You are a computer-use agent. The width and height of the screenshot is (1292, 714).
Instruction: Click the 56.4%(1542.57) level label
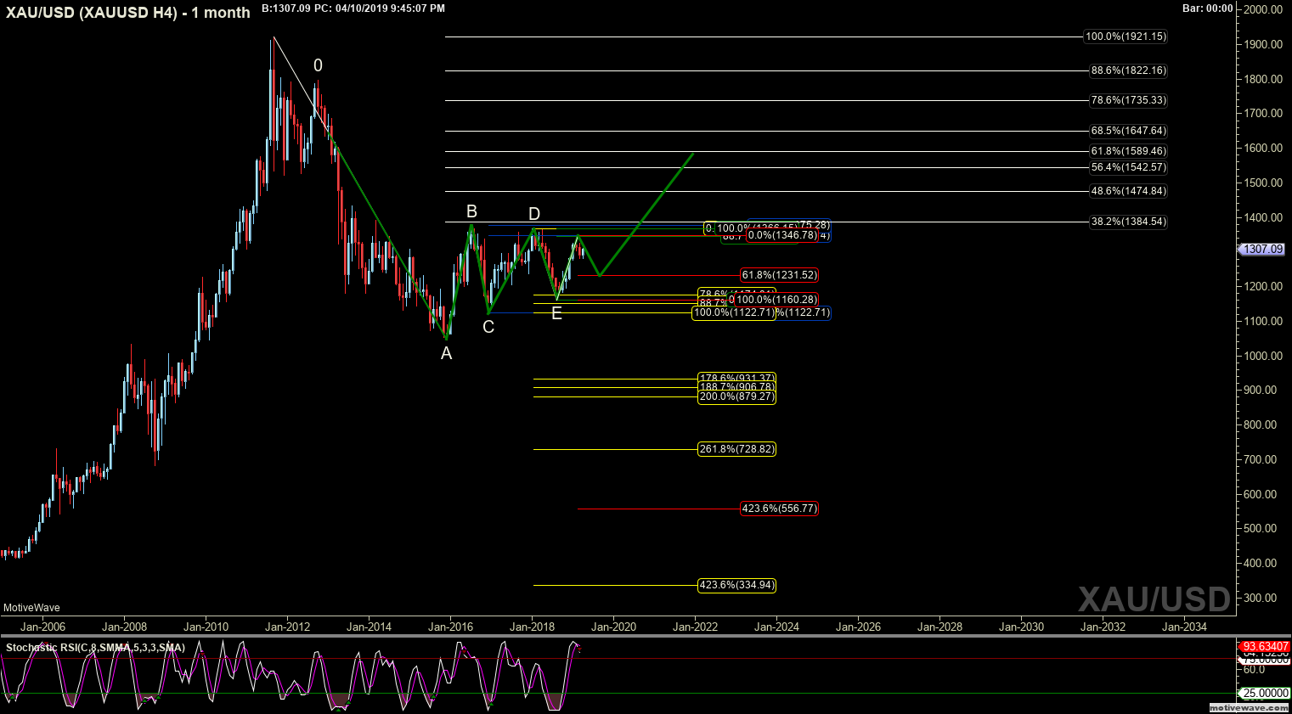click(1128, 167)
